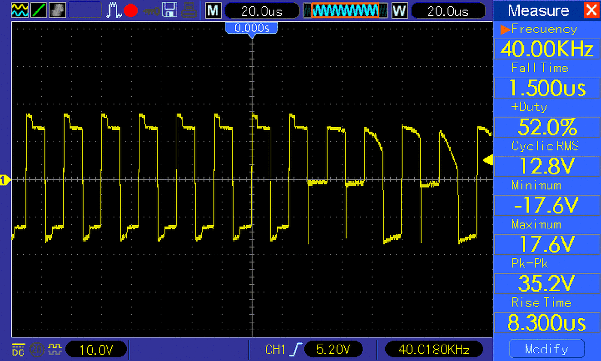The image size is (601, 361).
Task: Select the 5.20V trigger level field
Action: (334, 349)
